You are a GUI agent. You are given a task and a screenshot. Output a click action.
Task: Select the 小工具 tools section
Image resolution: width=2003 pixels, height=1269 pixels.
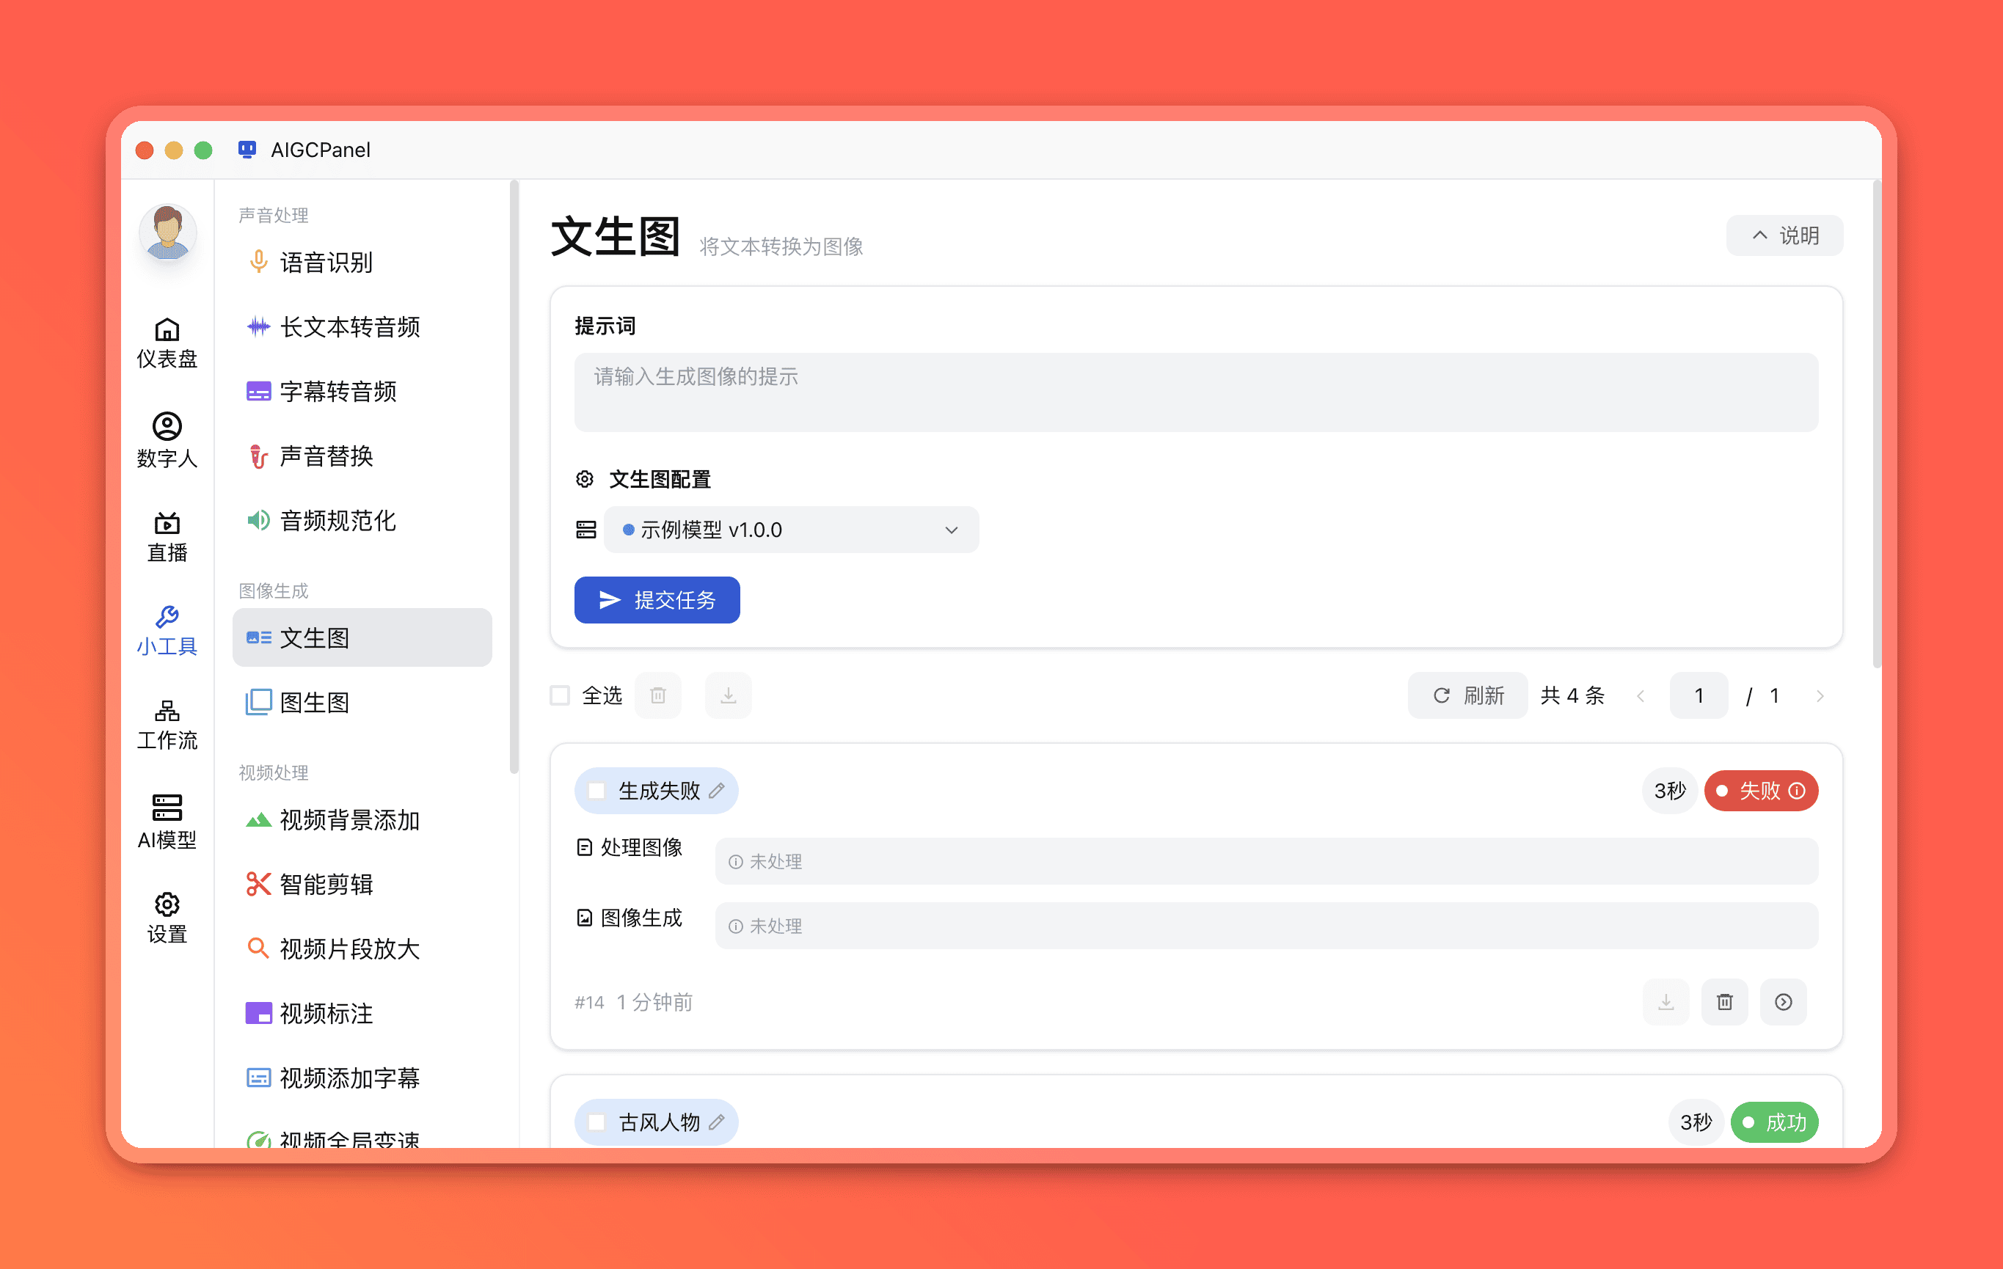point(167,630)
